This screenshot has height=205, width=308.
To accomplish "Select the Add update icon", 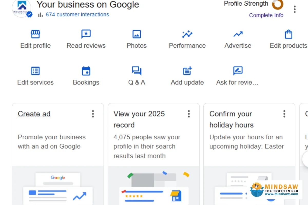I will click(x=187, y=71).
